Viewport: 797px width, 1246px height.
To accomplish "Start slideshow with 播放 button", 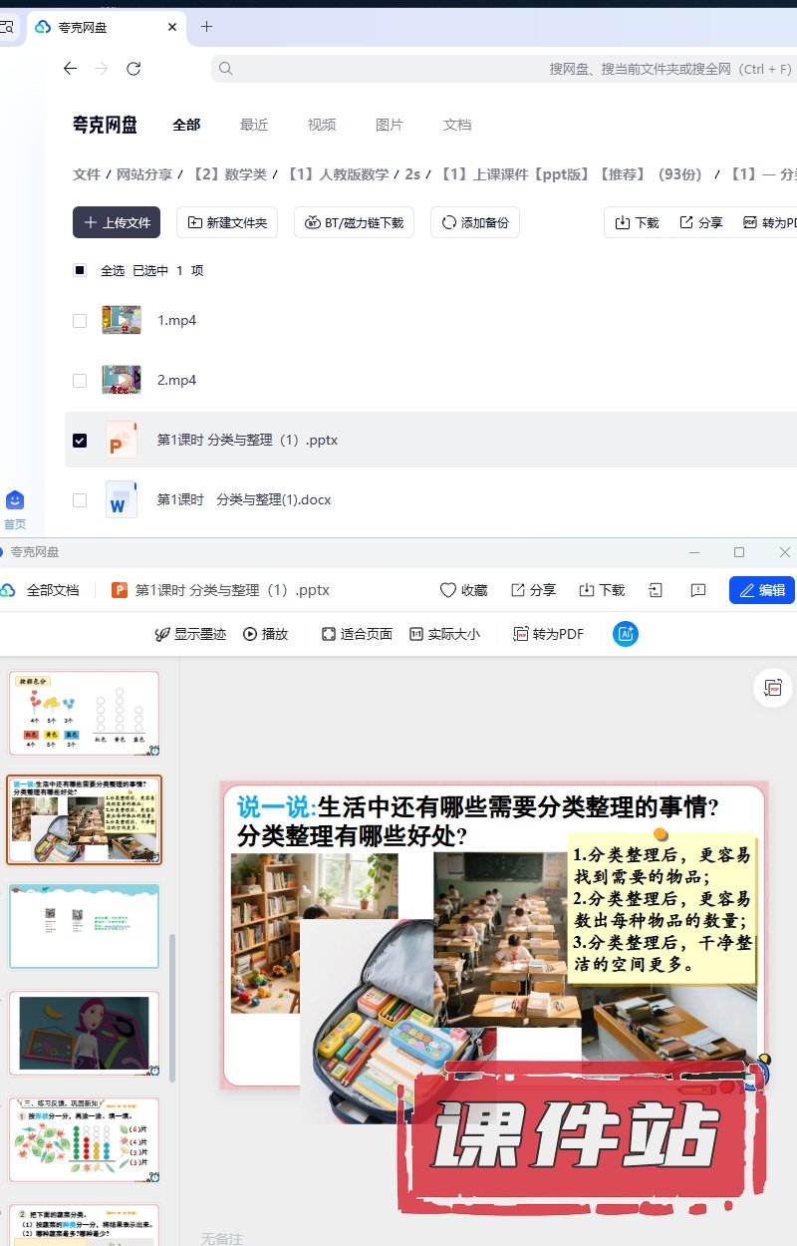I will pos(265,634).
